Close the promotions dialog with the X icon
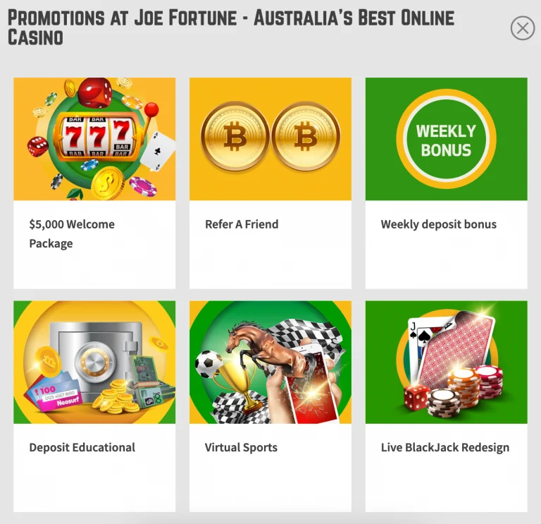This screenshot has width=541, height=524. [x=523, y=28]
